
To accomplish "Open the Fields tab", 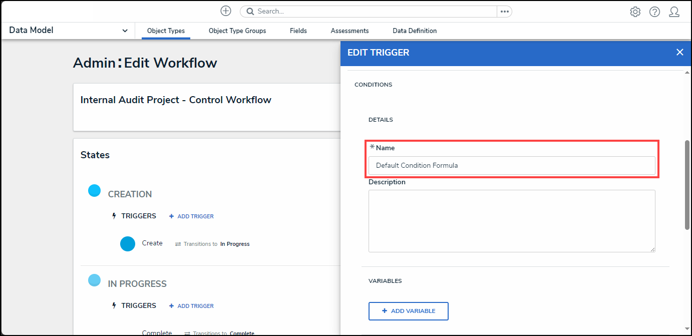I will coord(298,31).
